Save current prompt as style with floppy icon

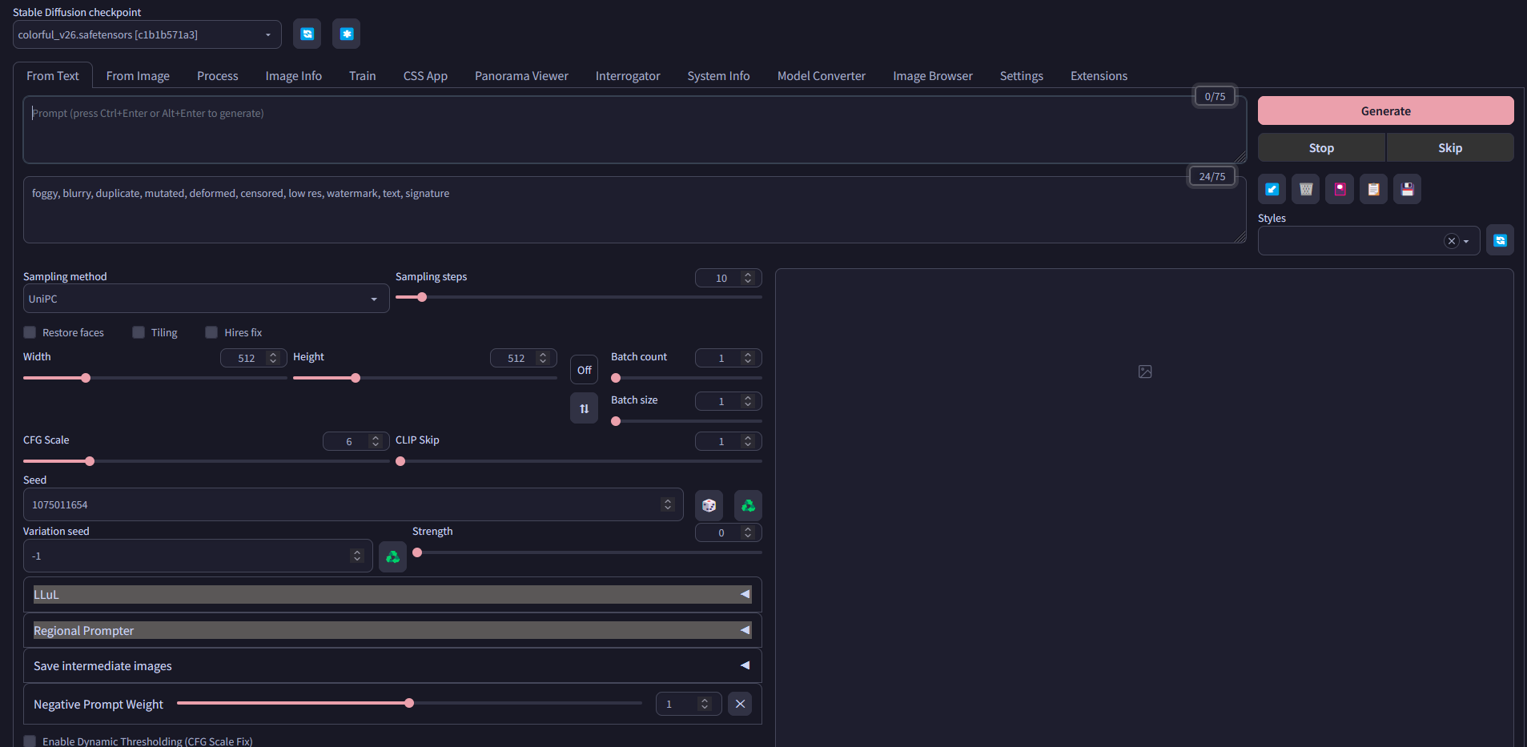click(1407, 189)
